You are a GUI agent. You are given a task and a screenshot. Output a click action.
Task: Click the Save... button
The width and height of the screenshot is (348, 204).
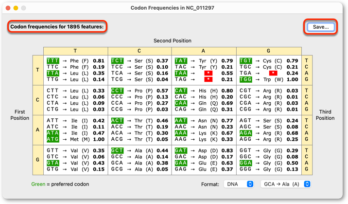click(321, 27)
